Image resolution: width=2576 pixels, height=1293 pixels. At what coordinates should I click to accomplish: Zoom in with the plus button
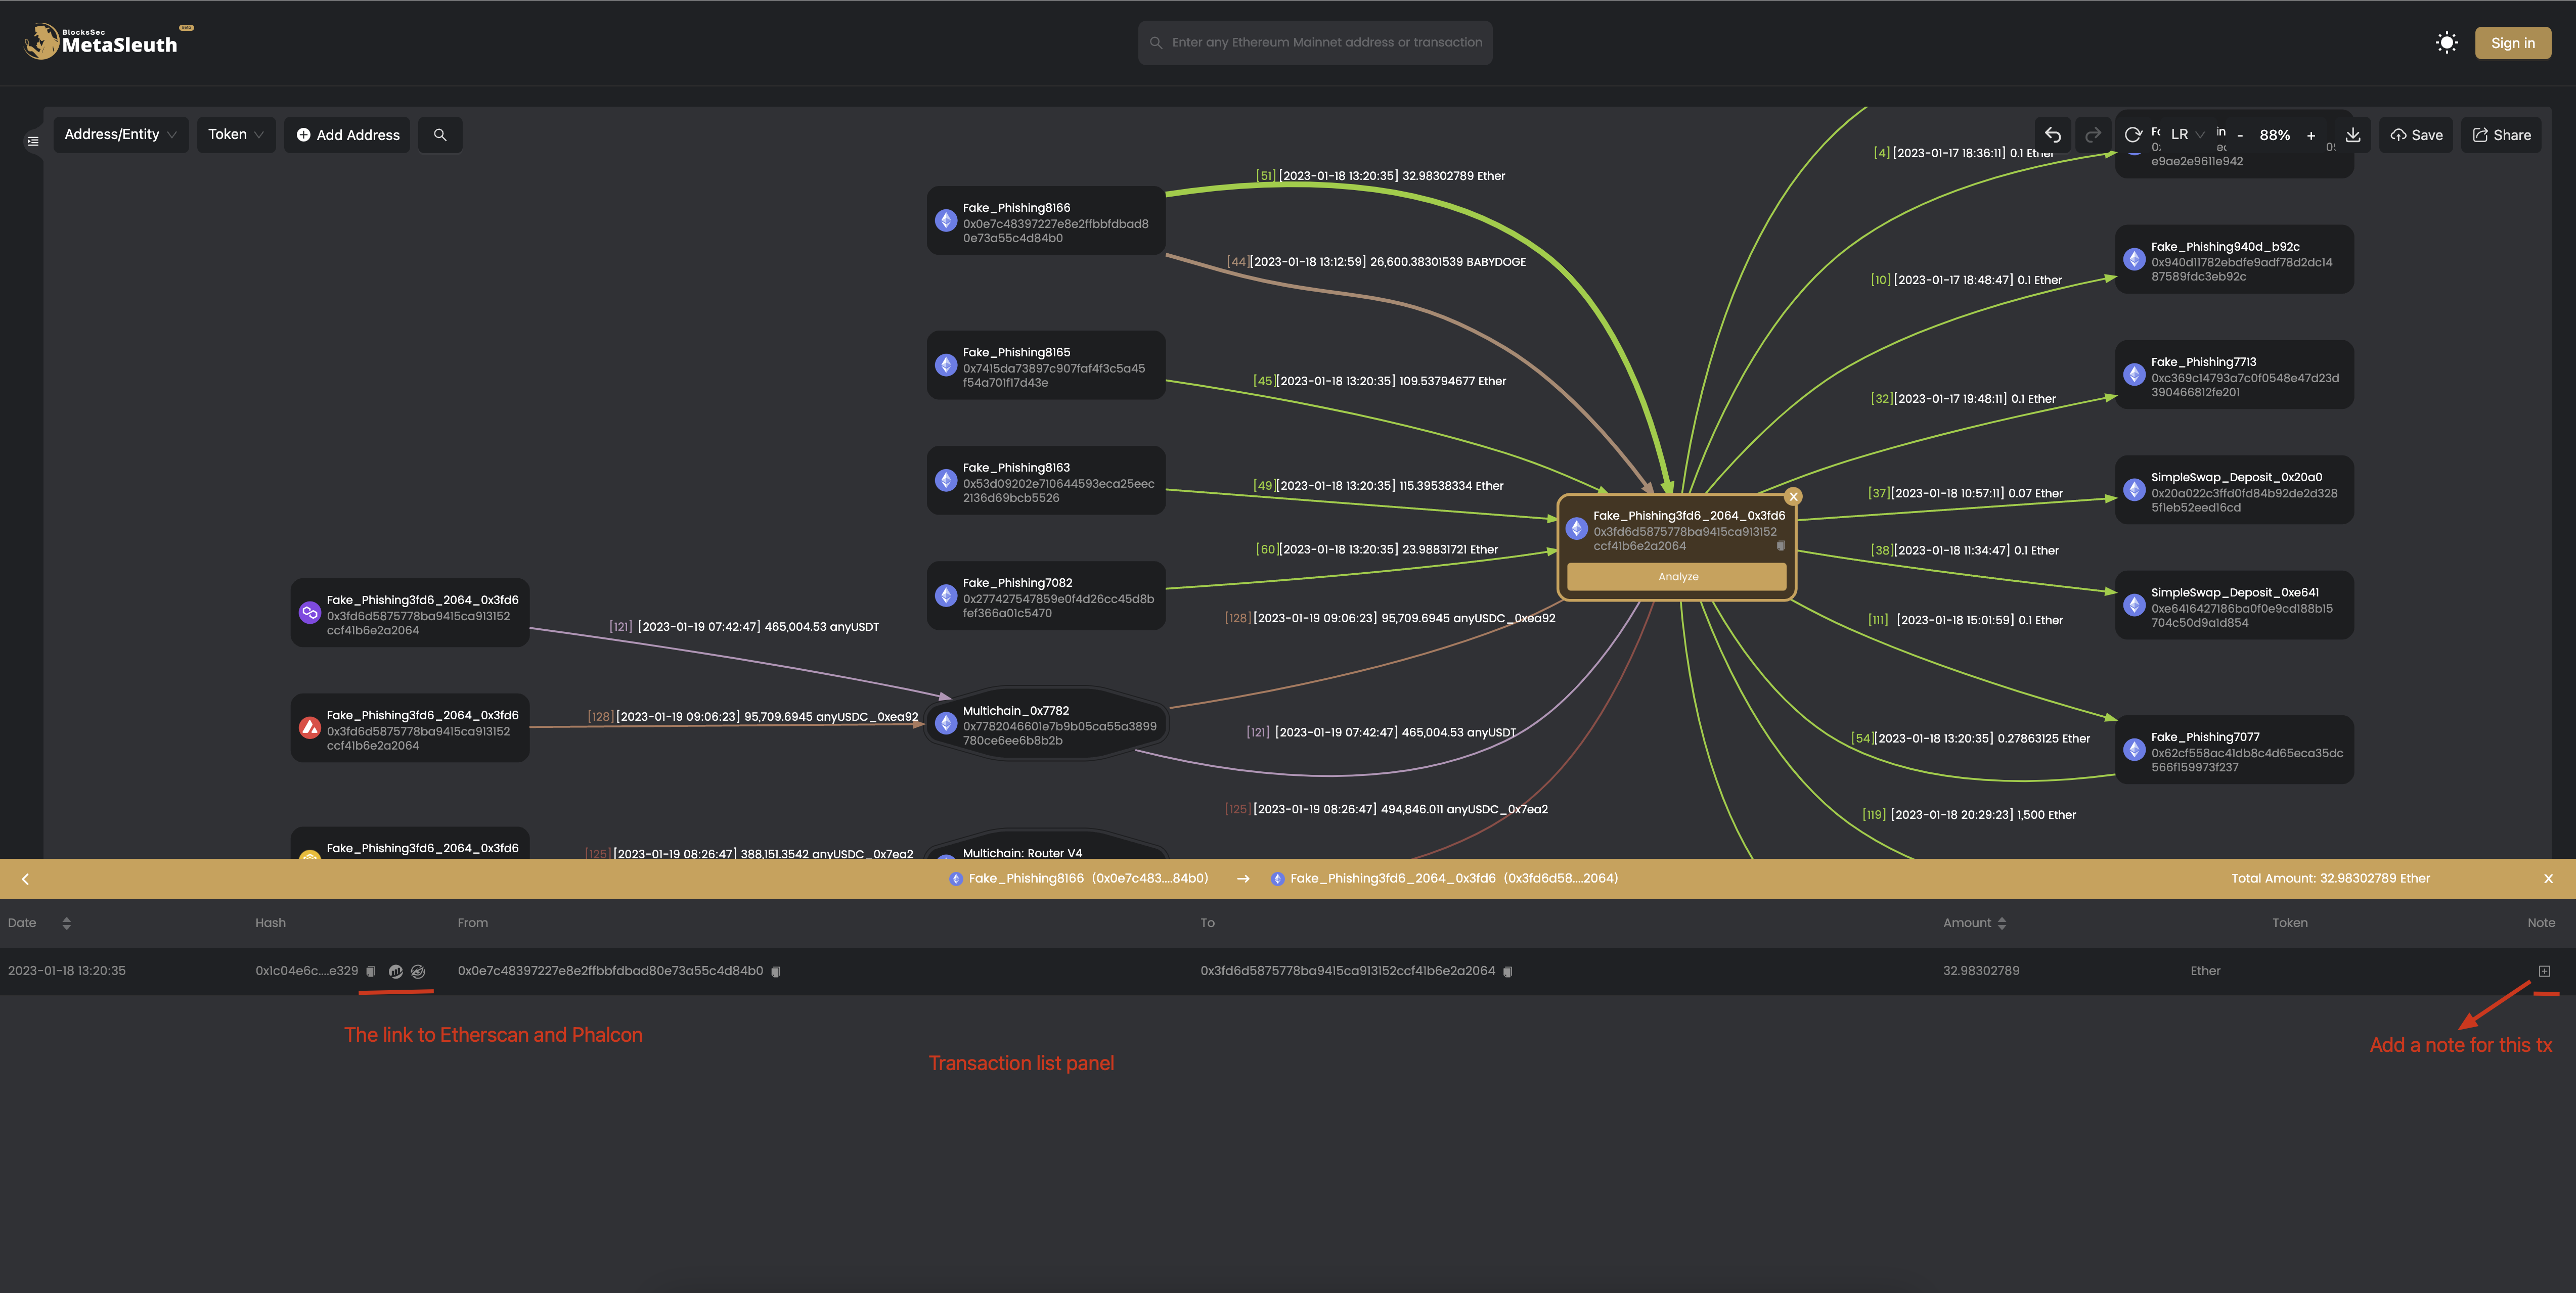coord(2311,136)
